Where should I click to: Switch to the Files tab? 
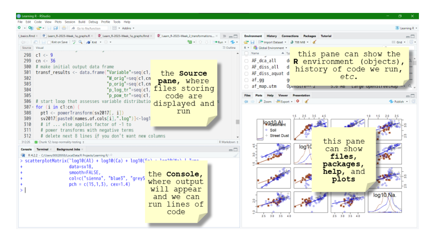[x=247, y=95]
